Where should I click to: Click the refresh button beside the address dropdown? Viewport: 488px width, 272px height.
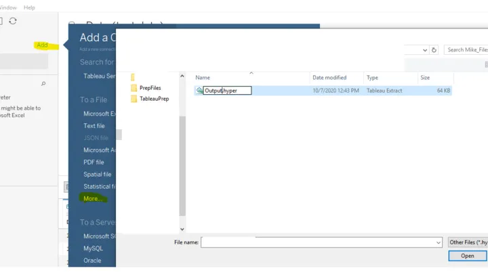tap(434, 50)
